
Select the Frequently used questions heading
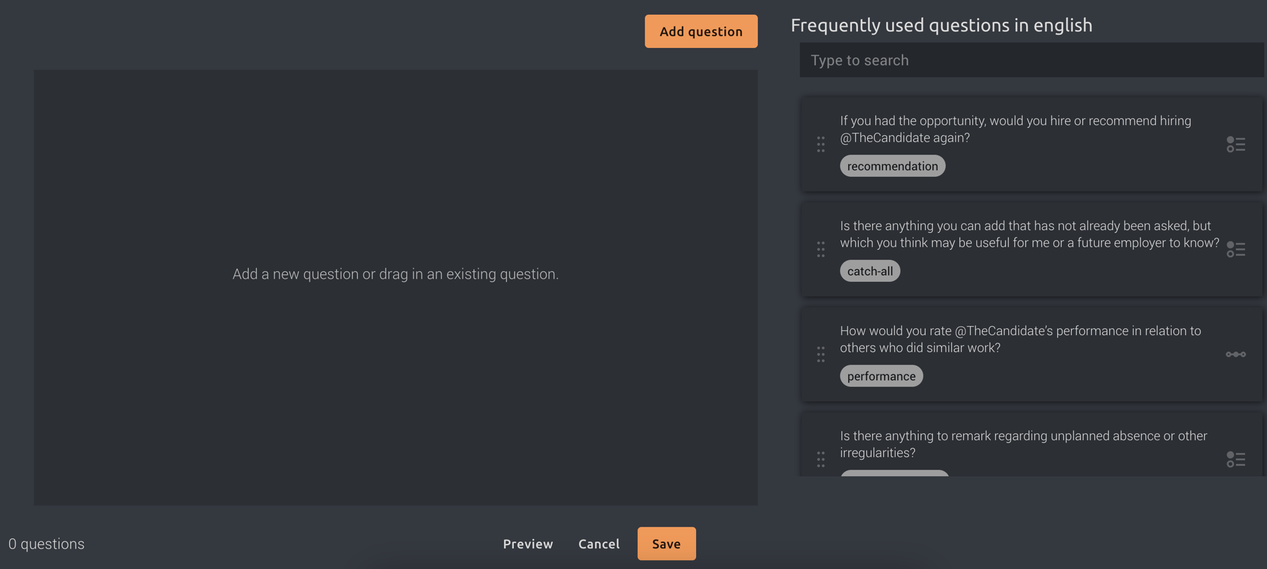pyautogui.click(x=942, y=25)
